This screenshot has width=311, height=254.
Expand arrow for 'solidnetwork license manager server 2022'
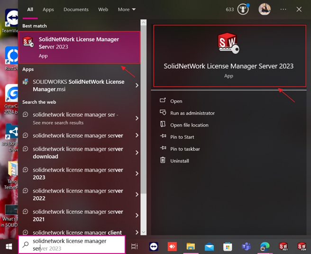137,194
